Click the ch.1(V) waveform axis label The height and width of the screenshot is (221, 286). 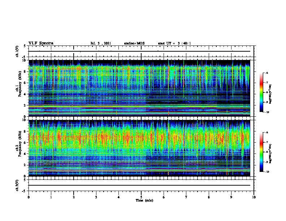pyautogui.click(x=17, y=51)
